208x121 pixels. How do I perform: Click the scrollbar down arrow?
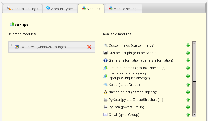tap(194, 115)
